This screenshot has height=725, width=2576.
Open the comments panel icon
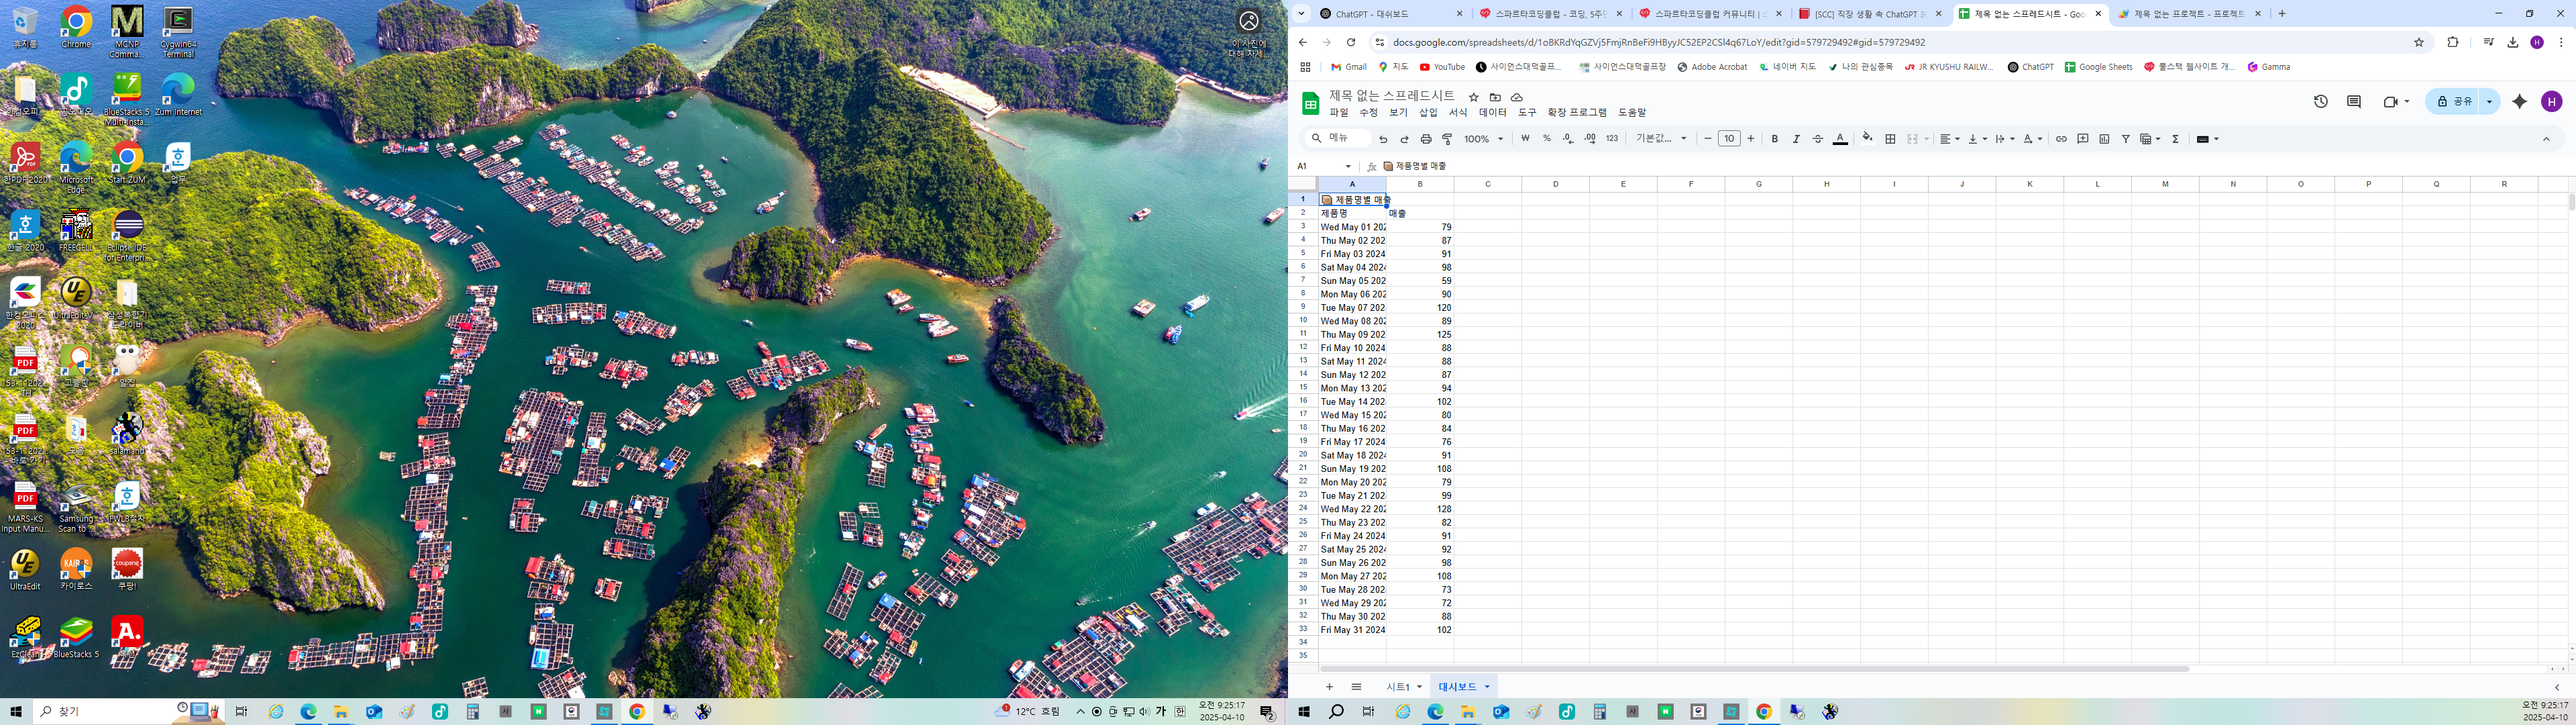2354,101
